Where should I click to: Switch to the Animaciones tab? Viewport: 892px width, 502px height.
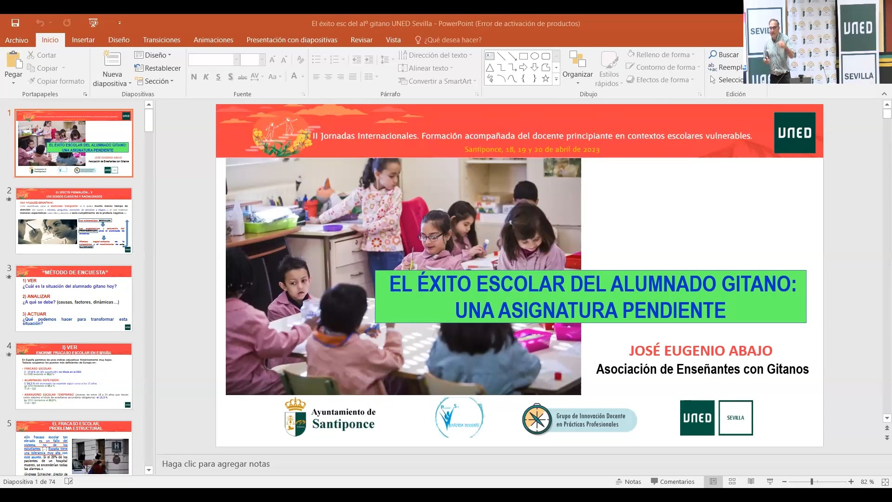coord(213,40)
